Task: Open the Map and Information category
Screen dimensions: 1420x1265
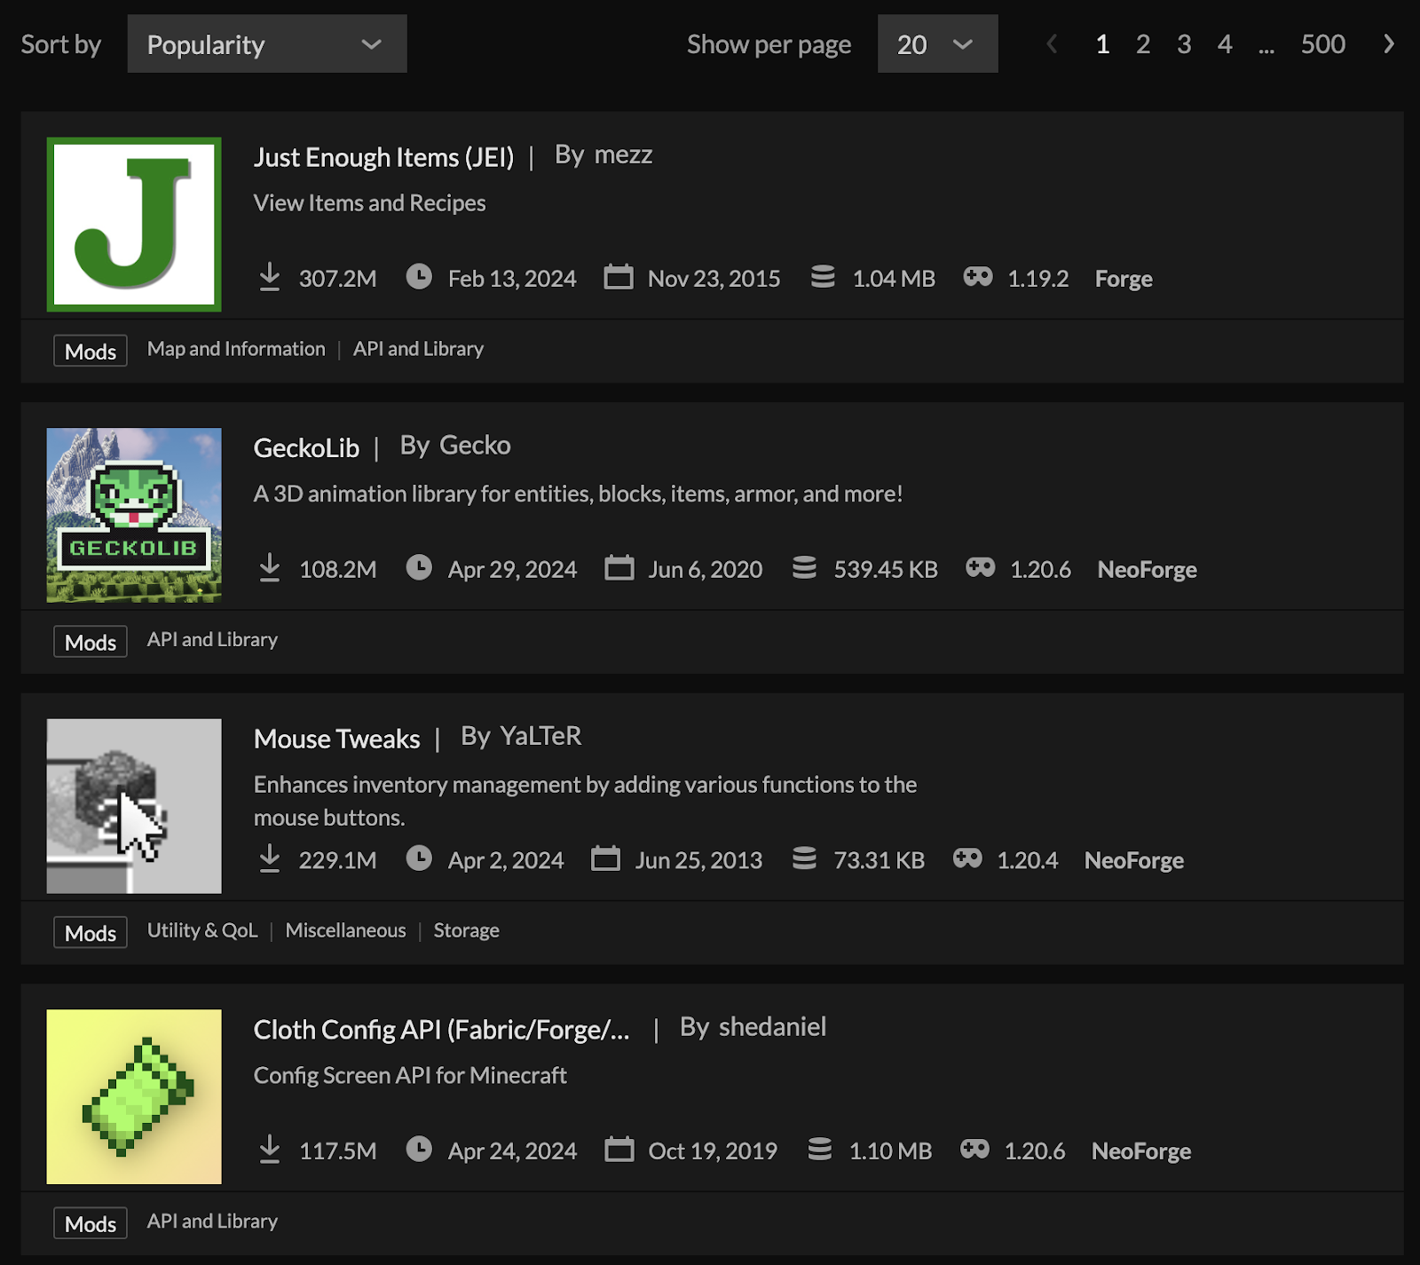Action: (236, 349)
